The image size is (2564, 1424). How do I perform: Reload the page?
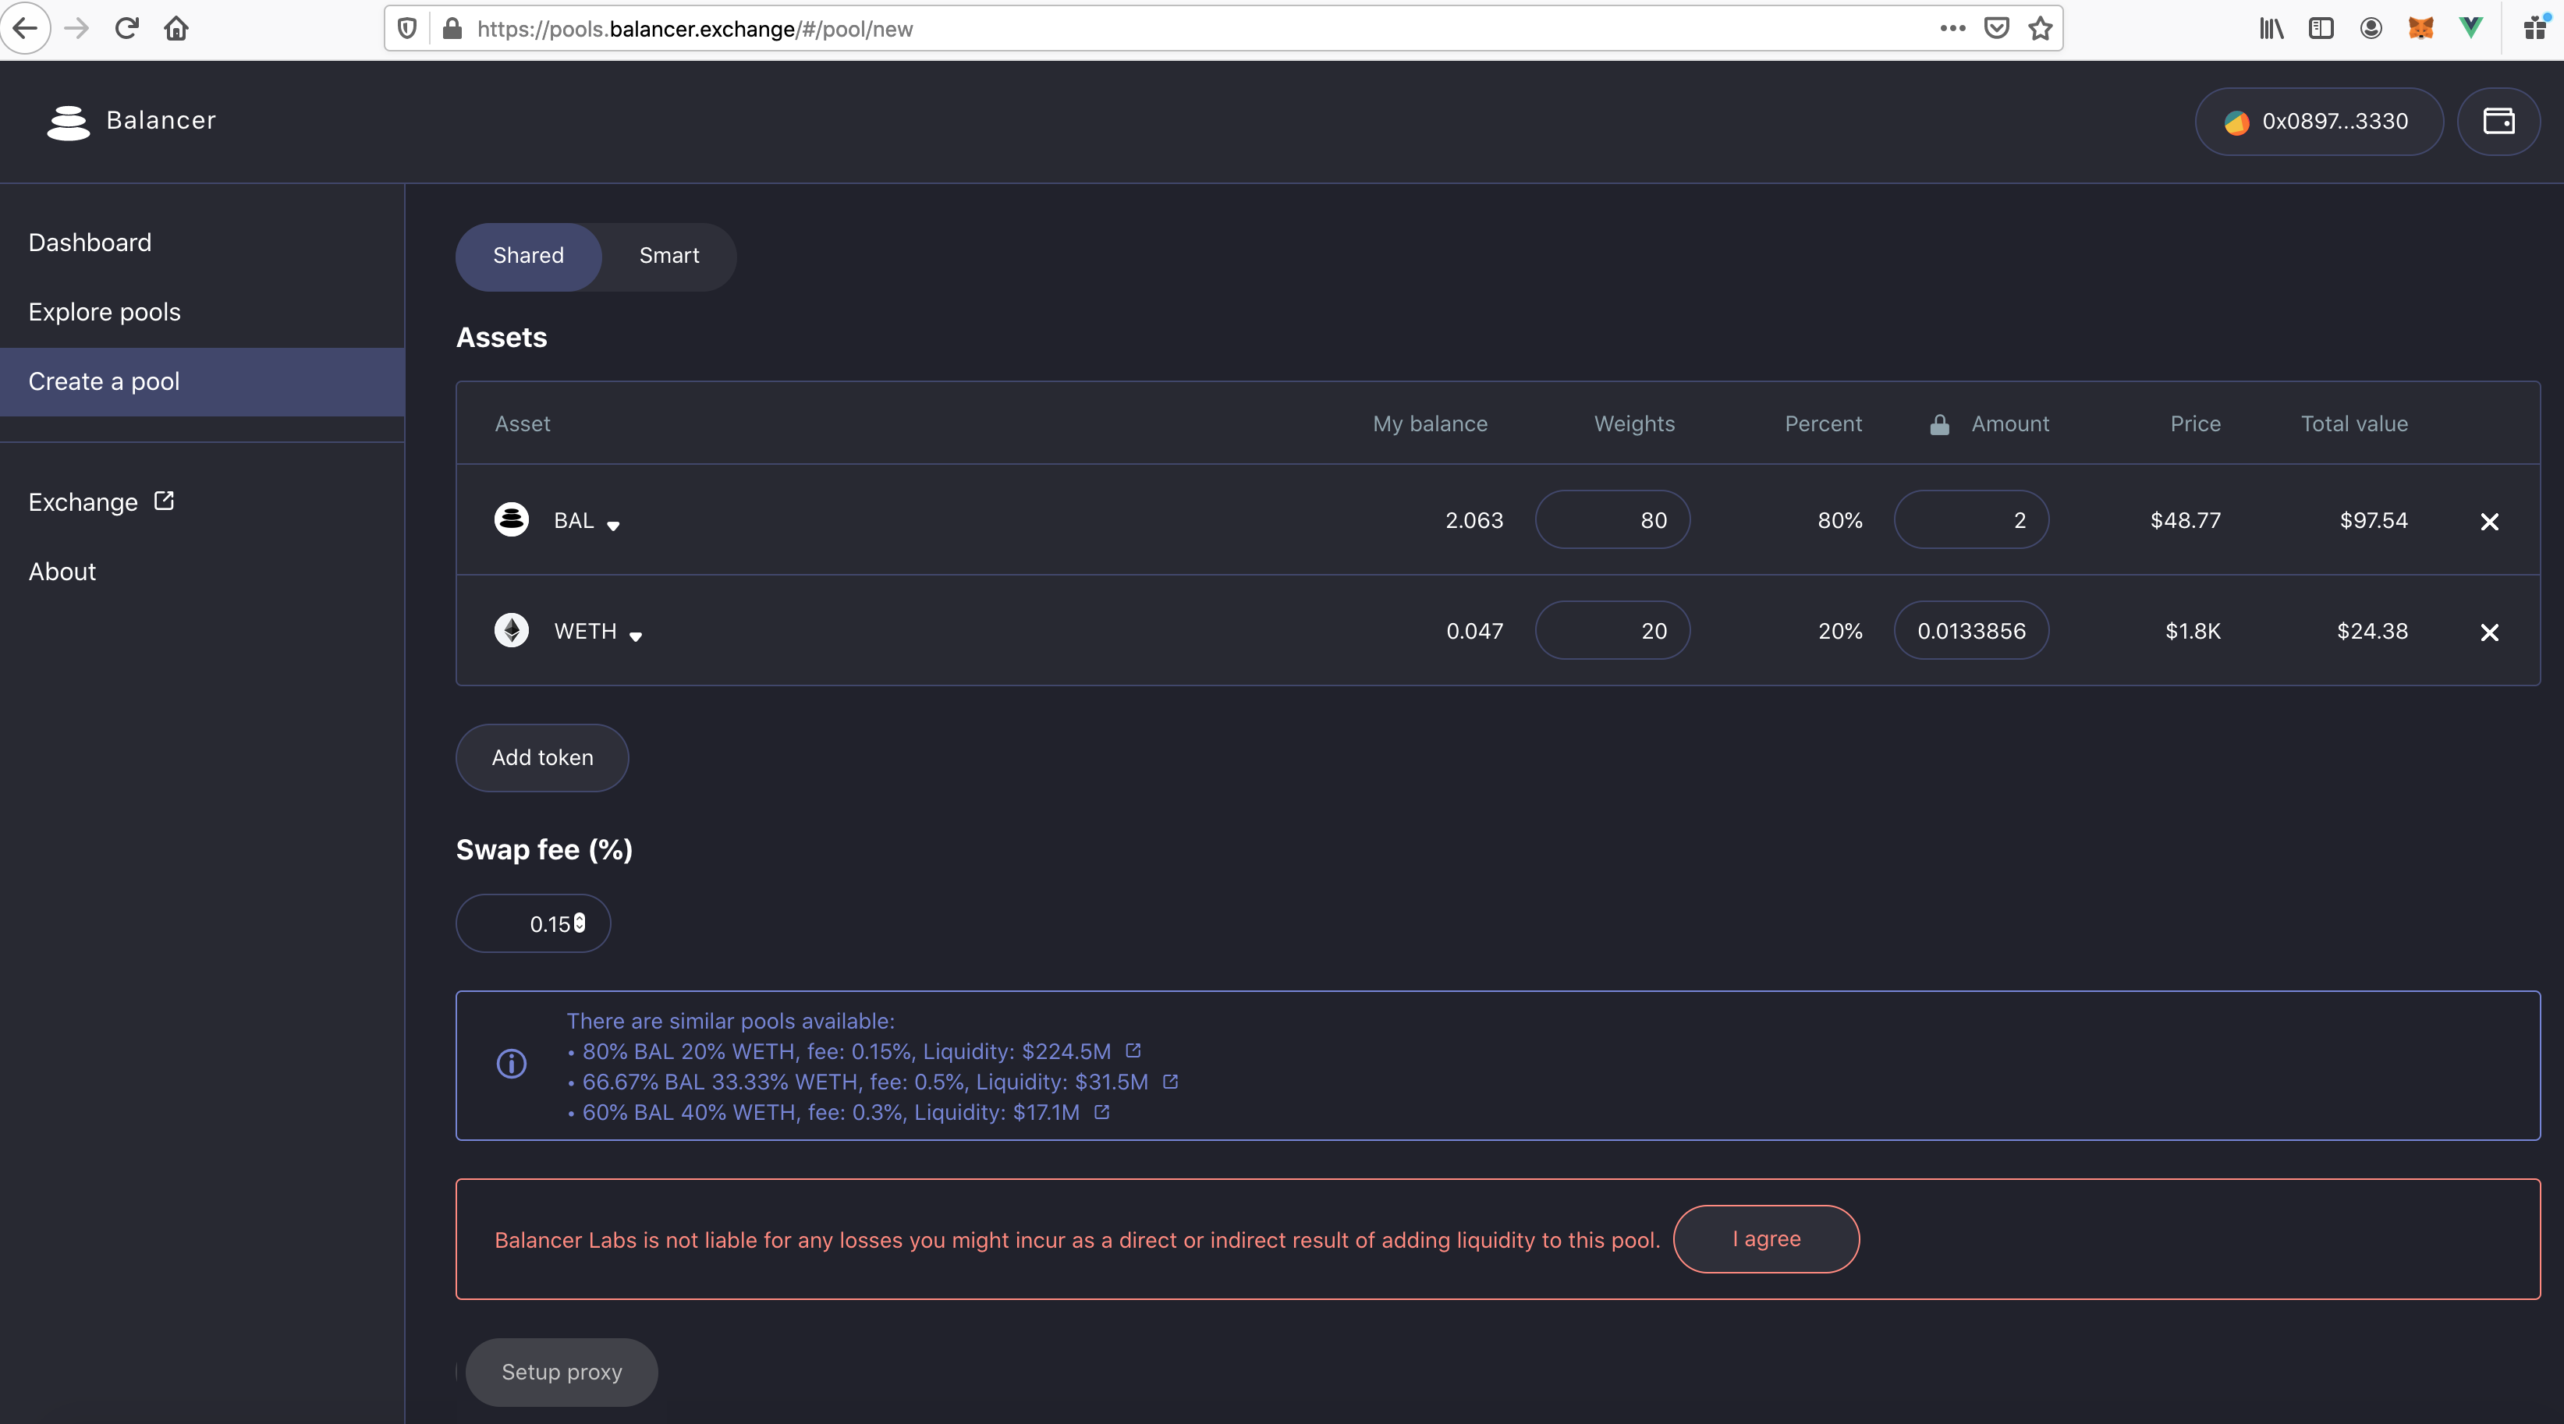coord(126,28)
